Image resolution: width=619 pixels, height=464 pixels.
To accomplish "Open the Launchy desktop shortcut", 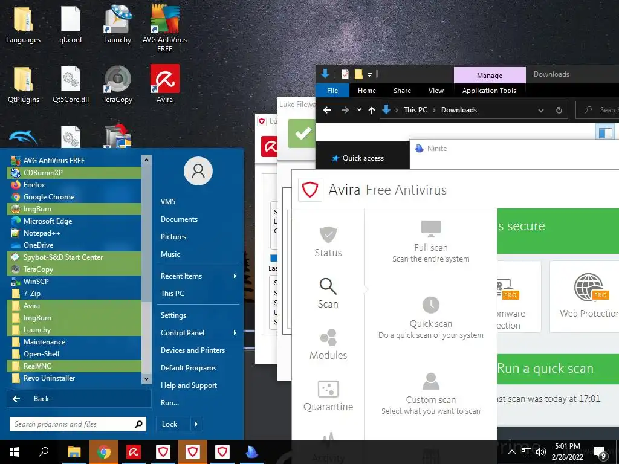I will tap(117, 24).
